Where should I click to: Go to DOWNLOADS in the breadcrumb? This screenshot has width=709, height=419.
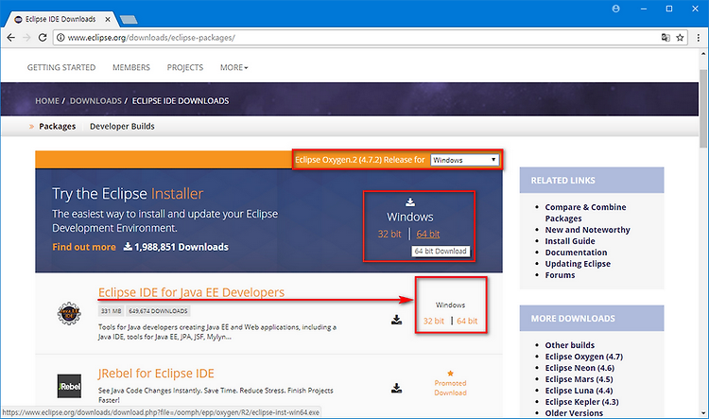pyautogui.click(x=95, y=101)
